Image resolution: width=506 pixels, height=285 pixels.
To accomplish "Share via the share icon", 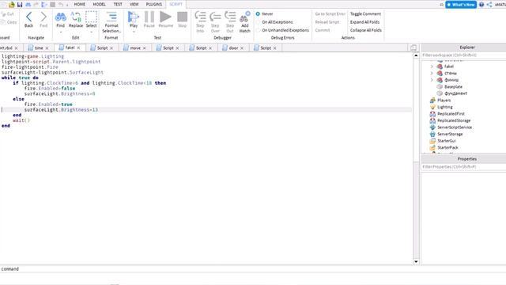I will pos(489,5).
